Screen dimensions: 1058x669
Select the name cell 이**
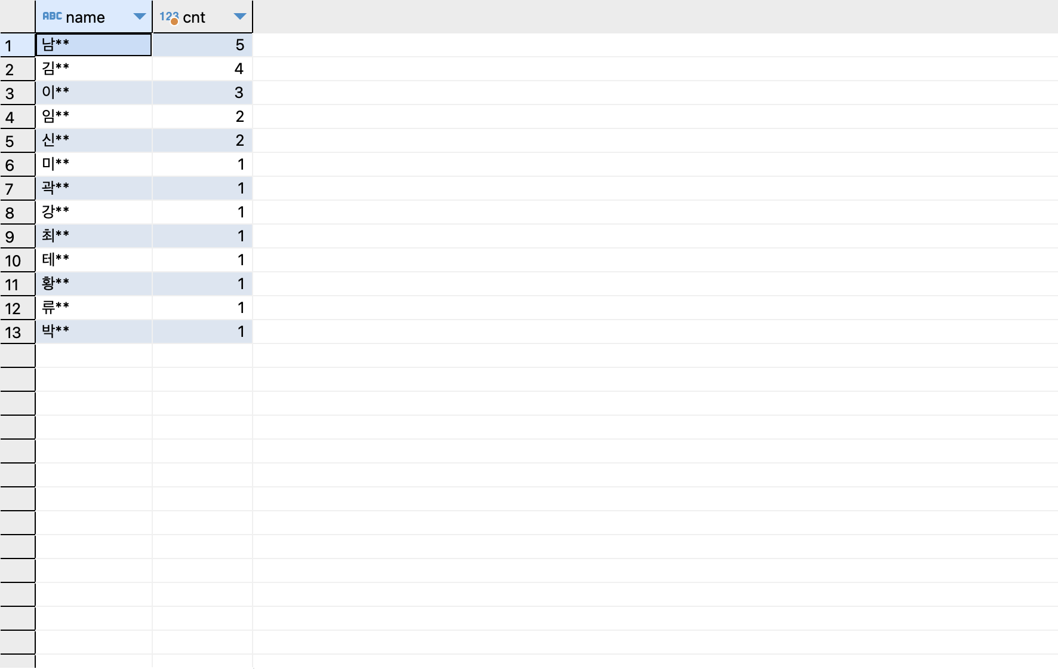coord(94,93)
